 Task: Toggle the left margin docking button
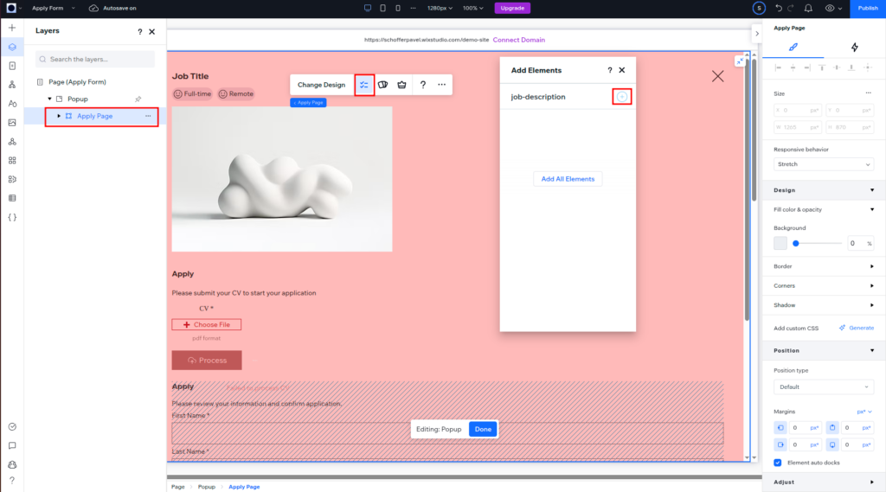[x=780, y=427]
